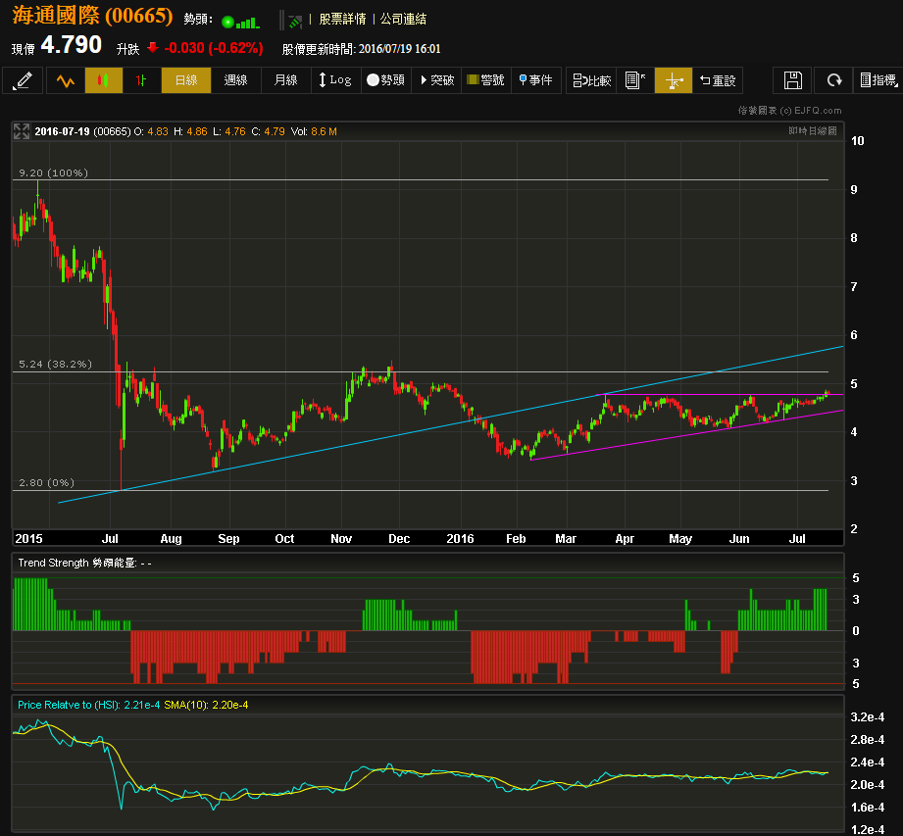Switch to candlestick chart type
Viewport: 903px width, 836px height.
pos(104,80)
